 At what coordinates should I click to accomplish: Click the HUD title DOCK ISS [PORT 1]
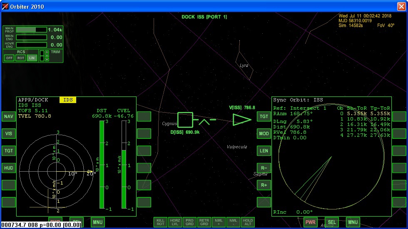pos(204,17)
